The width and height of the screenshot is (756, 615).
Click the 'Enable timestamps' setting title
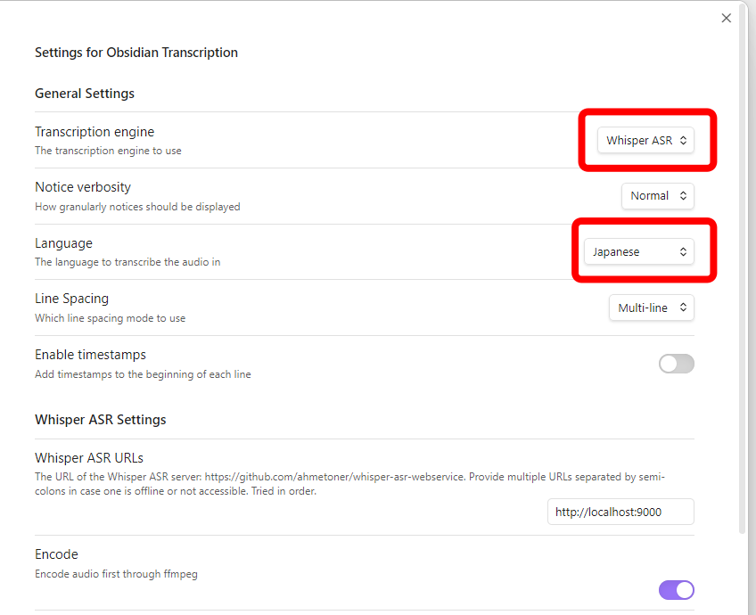click(x=90, y=355)
